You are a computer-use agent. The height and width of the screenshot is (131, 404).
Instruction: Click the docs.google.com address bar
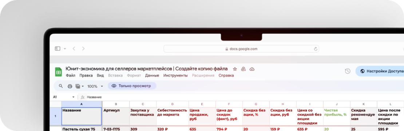point(241,49)
